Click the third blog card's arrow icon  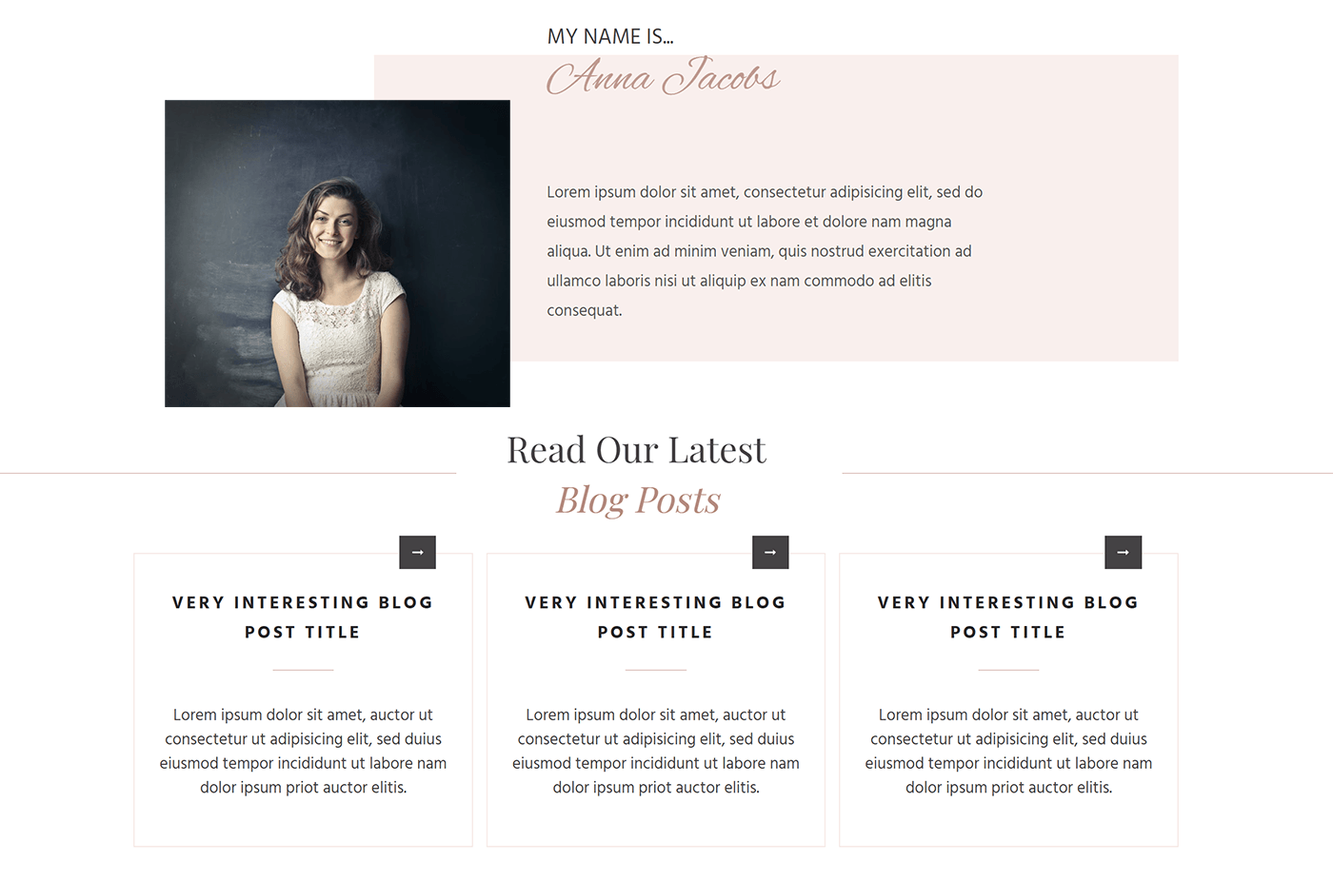coord(1123,552)
